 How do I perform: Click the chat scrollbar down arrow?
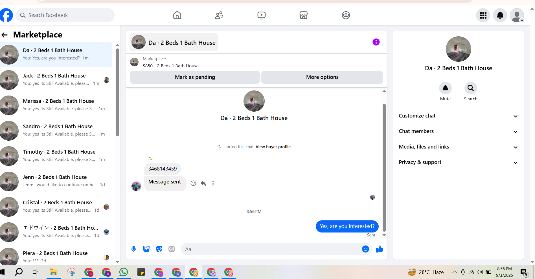(384, 235)
